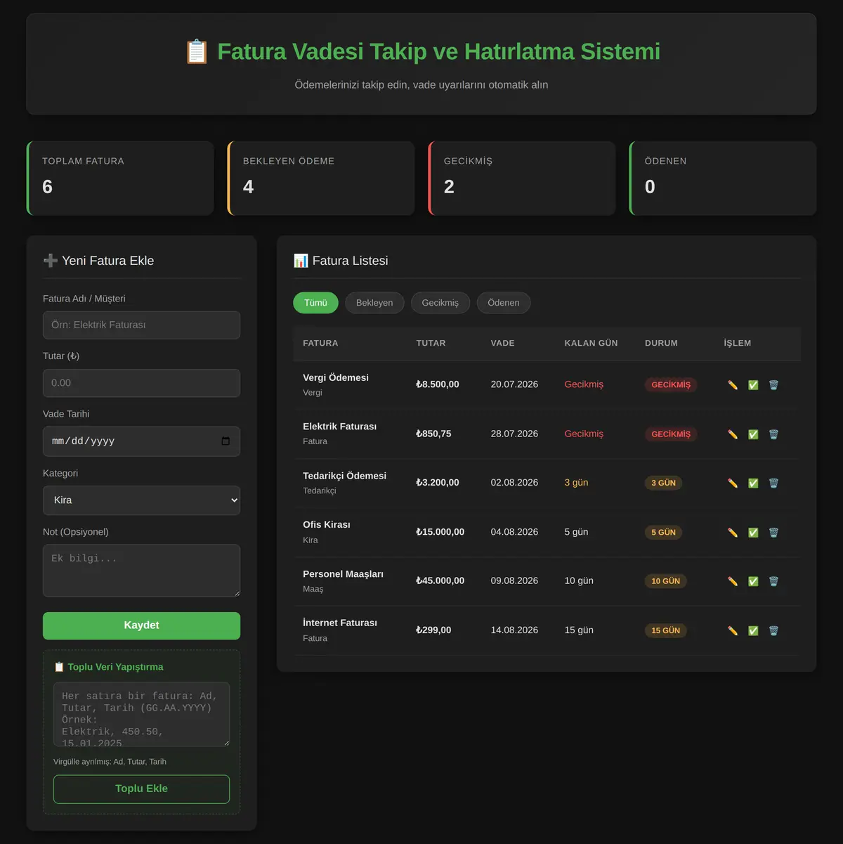This screenshot has height=844, width=843.
Task: Click the Toplu Veri Yapıştırma paste textarea
Action: point(141,714)
